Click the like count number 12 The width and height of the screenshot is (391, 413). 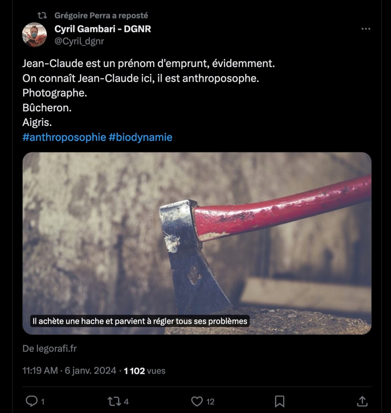210,402
